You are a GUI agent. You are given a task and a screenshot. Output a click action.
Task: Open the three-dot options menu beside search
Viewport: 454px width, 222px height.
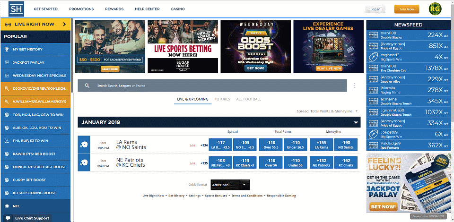pyautogui.click(x=354, y=86)
